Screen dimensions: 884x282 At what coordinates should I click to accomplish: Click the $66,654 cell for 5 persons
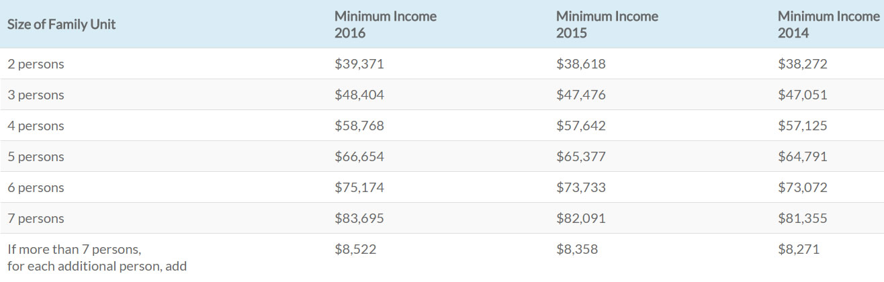click(x=359, y=156)
